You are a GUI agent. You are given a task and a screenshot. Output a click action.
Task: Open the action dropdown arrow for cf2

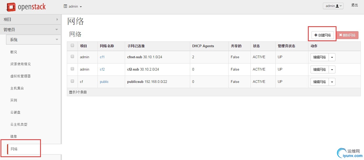[x=332, y=70]
